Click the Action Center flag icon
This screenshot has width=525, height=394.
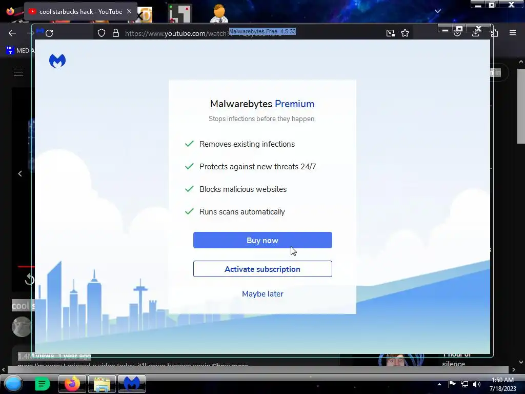point(452,384)
